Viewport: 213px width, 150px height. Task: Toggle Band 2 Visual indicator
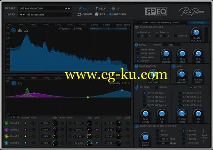pos(25,130)
